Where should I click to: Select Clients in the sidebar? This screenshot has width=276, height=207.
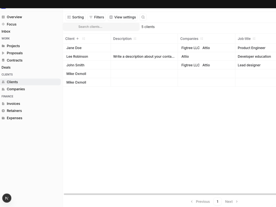tap(30, 82)
